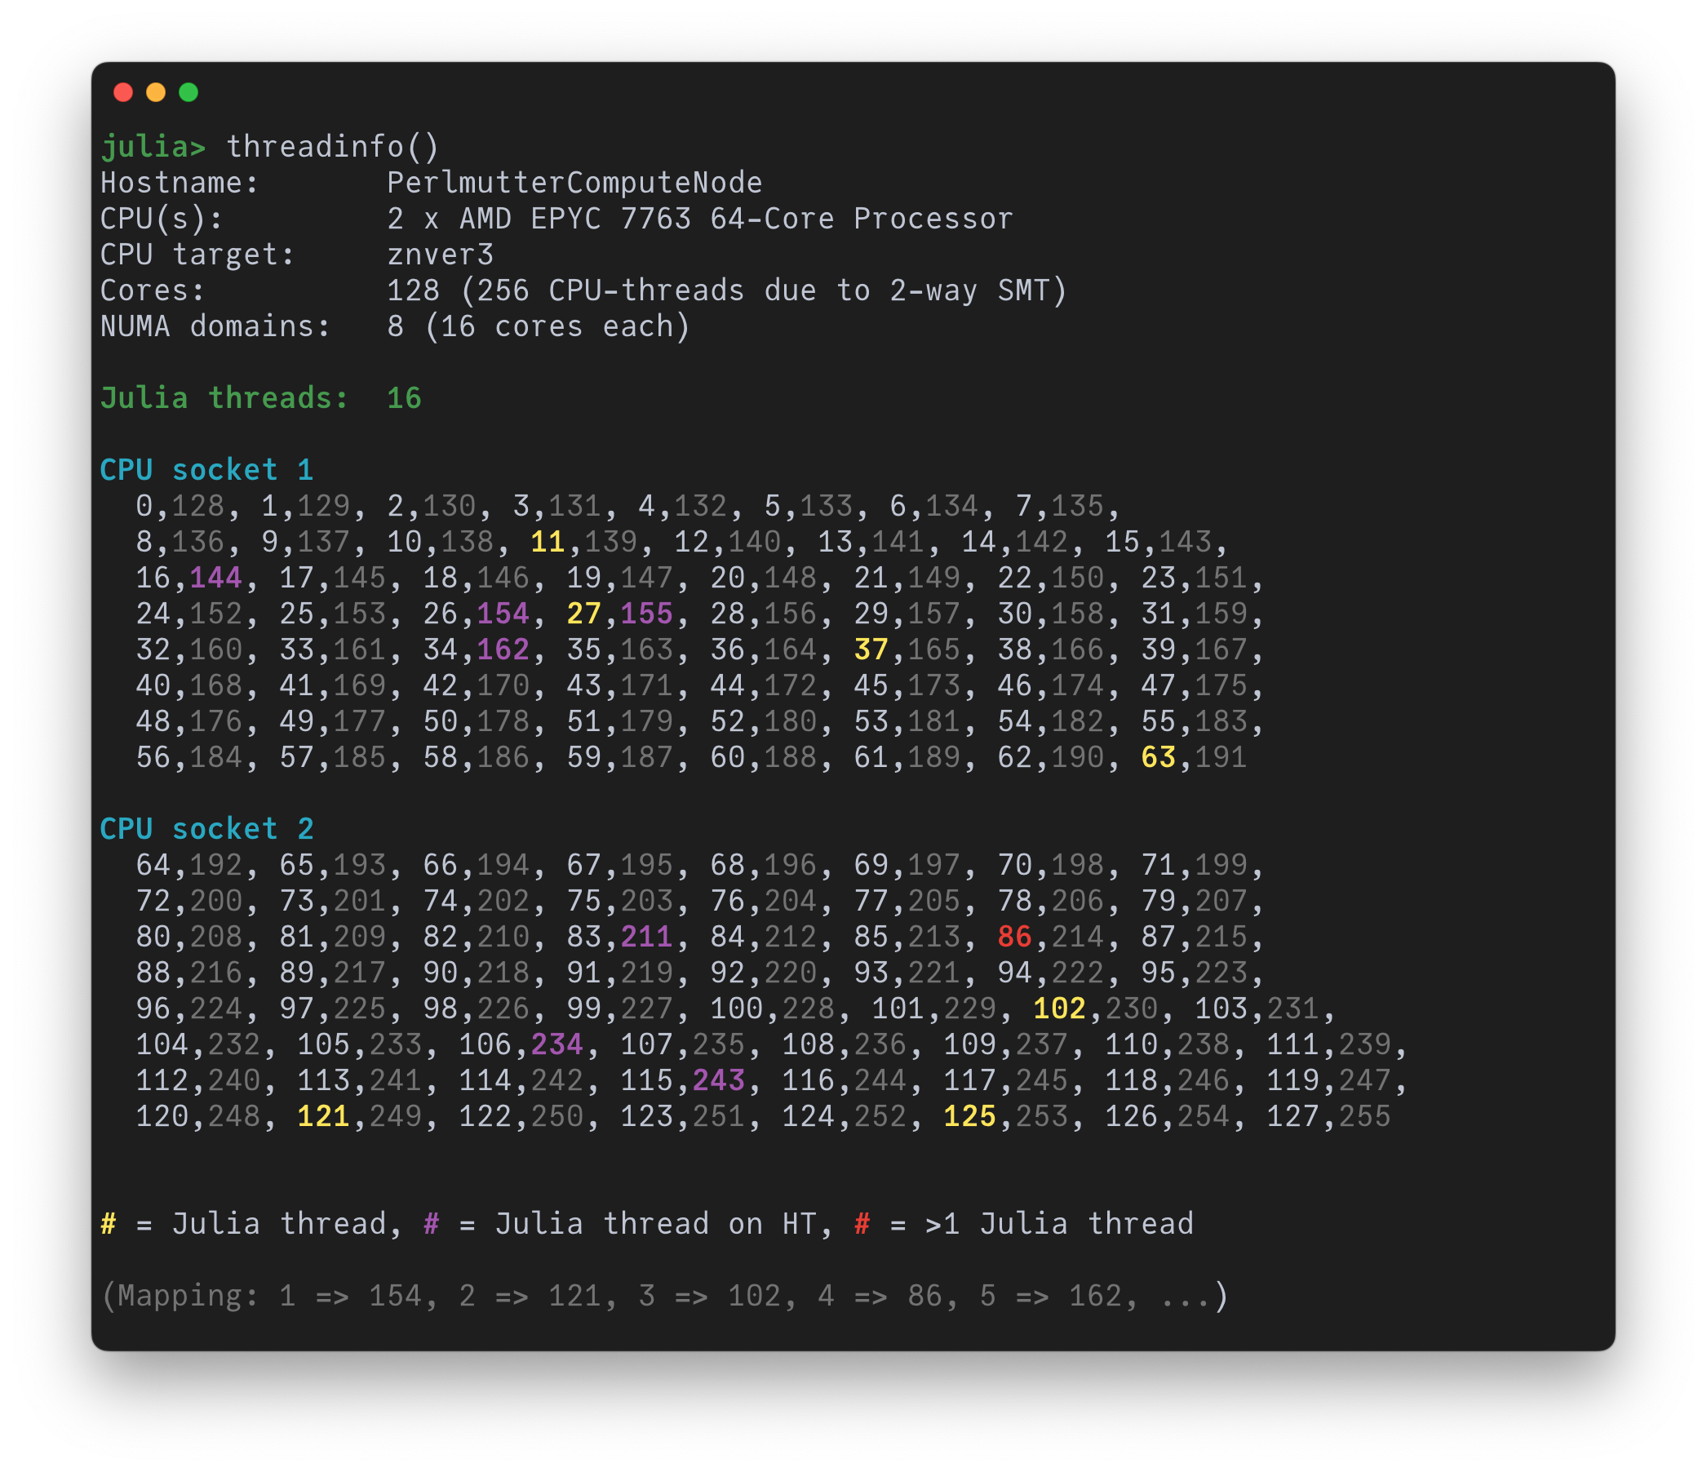
Task: Click CPU 64 in socket 2
Action: [153, 866]
